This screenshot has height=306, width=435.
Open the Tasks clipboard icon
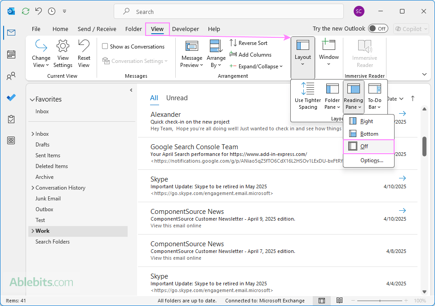tap(11, 119)
